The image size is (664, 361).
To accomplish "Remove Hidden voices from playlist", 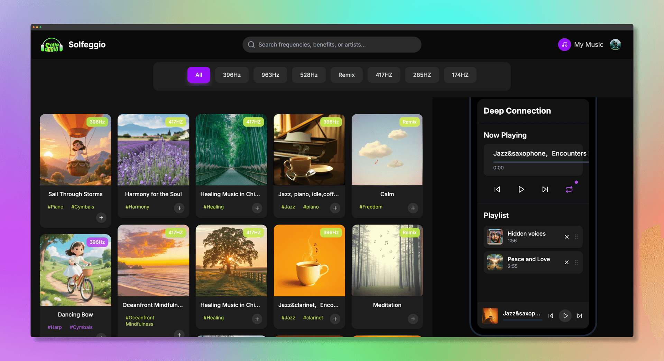I will pyautogui.click(x=566, y=237).
